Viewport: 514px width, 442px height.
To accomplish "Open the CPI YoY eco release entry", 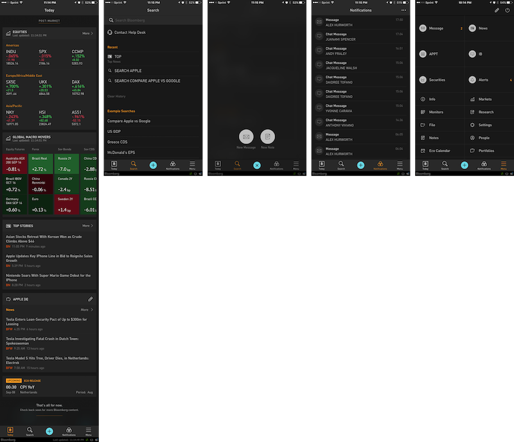I will 49,387.
